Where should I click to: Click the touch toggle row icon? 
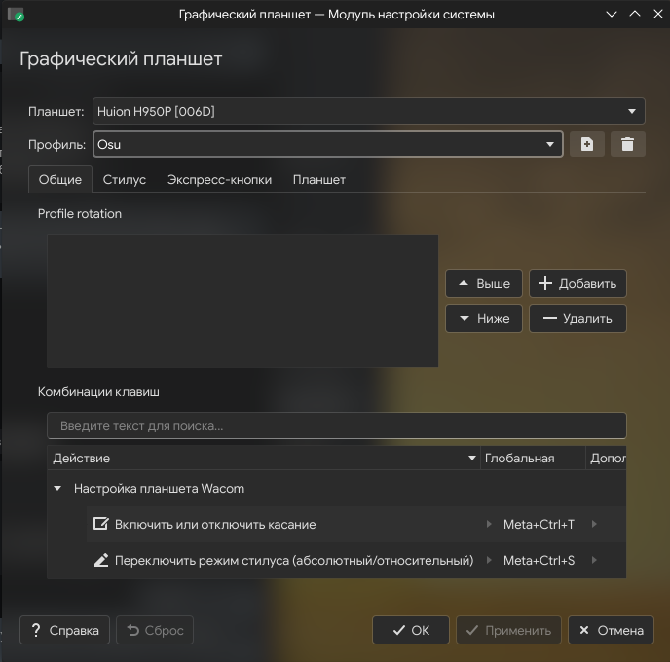[x=101, y=524]
